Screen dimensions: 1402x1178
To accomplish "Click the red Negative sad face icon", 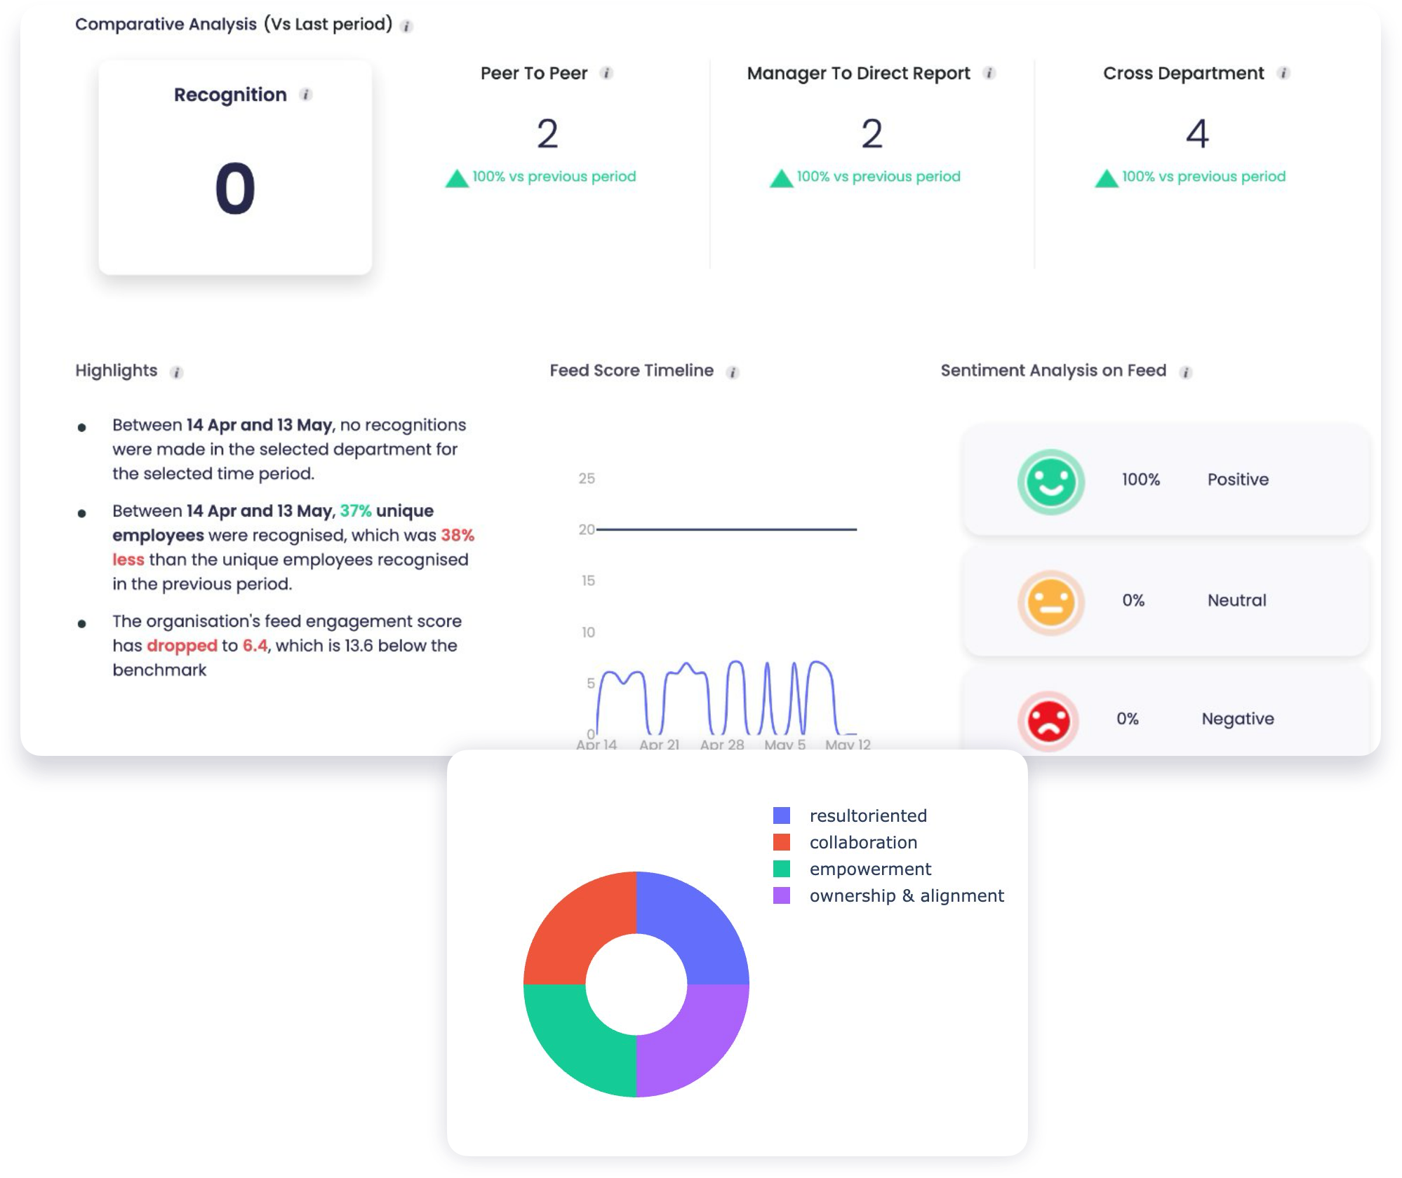I will pos(1048,720).
